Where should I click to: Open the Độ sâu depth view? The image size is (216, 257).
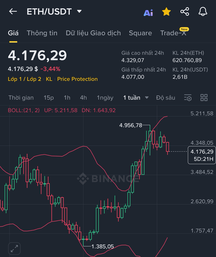click(x=166, y=98)
